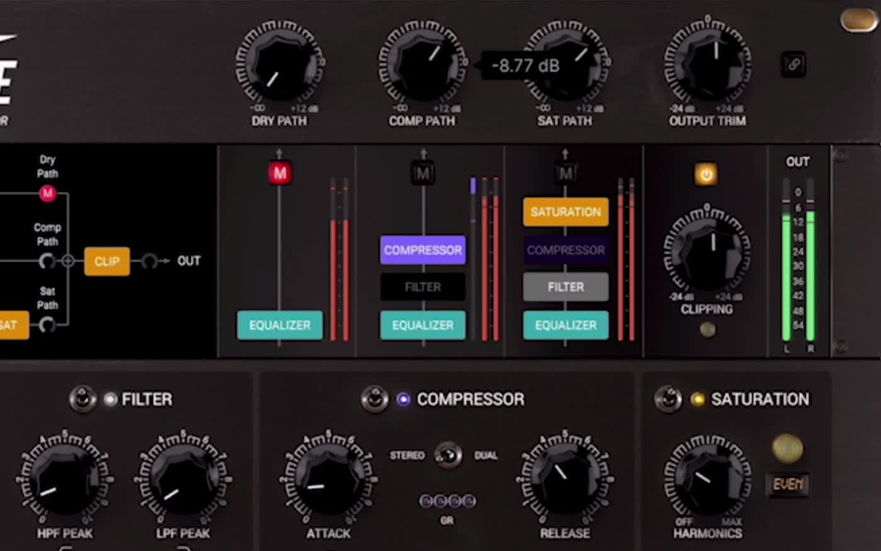Flip the COMPRESSOR section toggle switch
This screenshot has width=881, height=551.
(x=374, y=399)
